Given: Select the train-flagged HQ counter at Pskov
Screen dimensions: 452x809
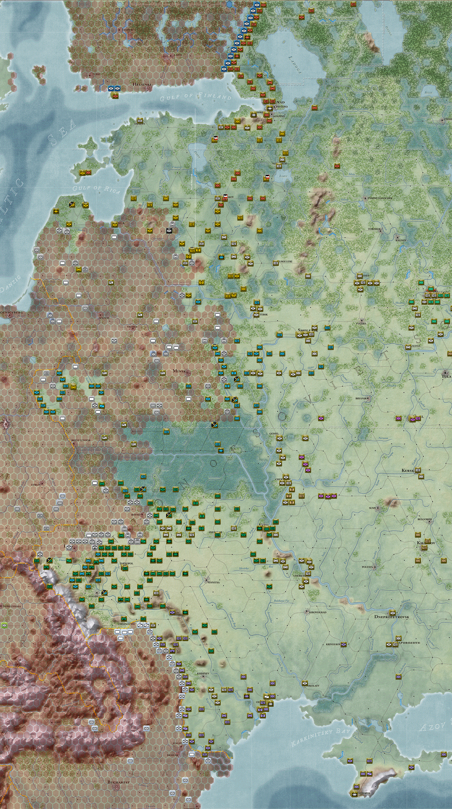Looking at the screenshot, I should pos(225,198).
